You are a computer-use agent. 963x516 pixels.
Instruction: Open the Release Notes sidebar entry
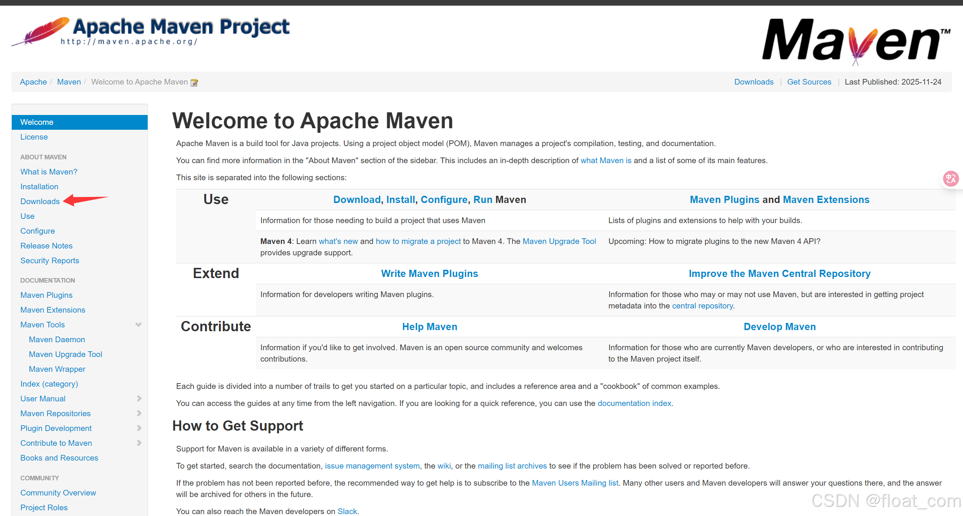[46, 246]
